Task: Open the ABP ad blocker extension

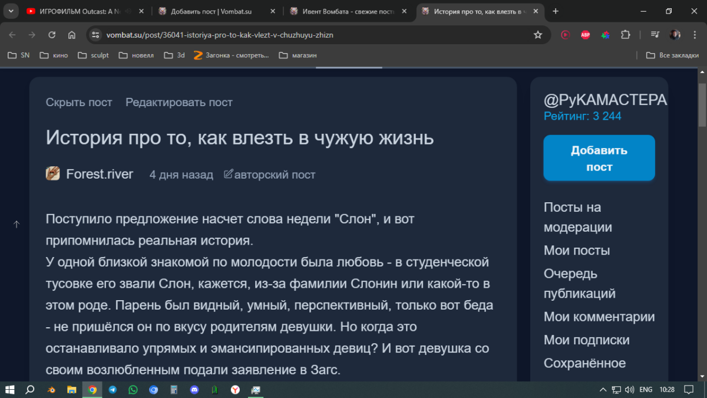Action: tap(585, 35)
